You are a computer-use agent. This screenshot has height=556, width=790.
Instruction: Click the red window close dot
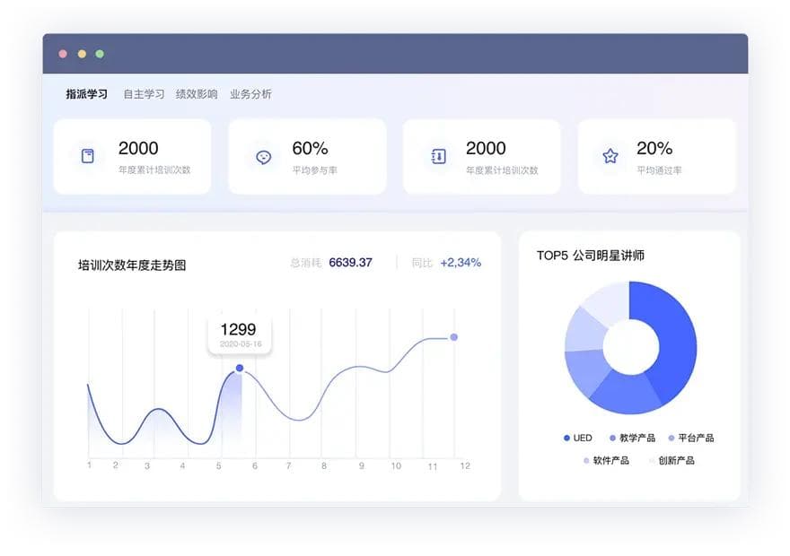coord(63,54)
